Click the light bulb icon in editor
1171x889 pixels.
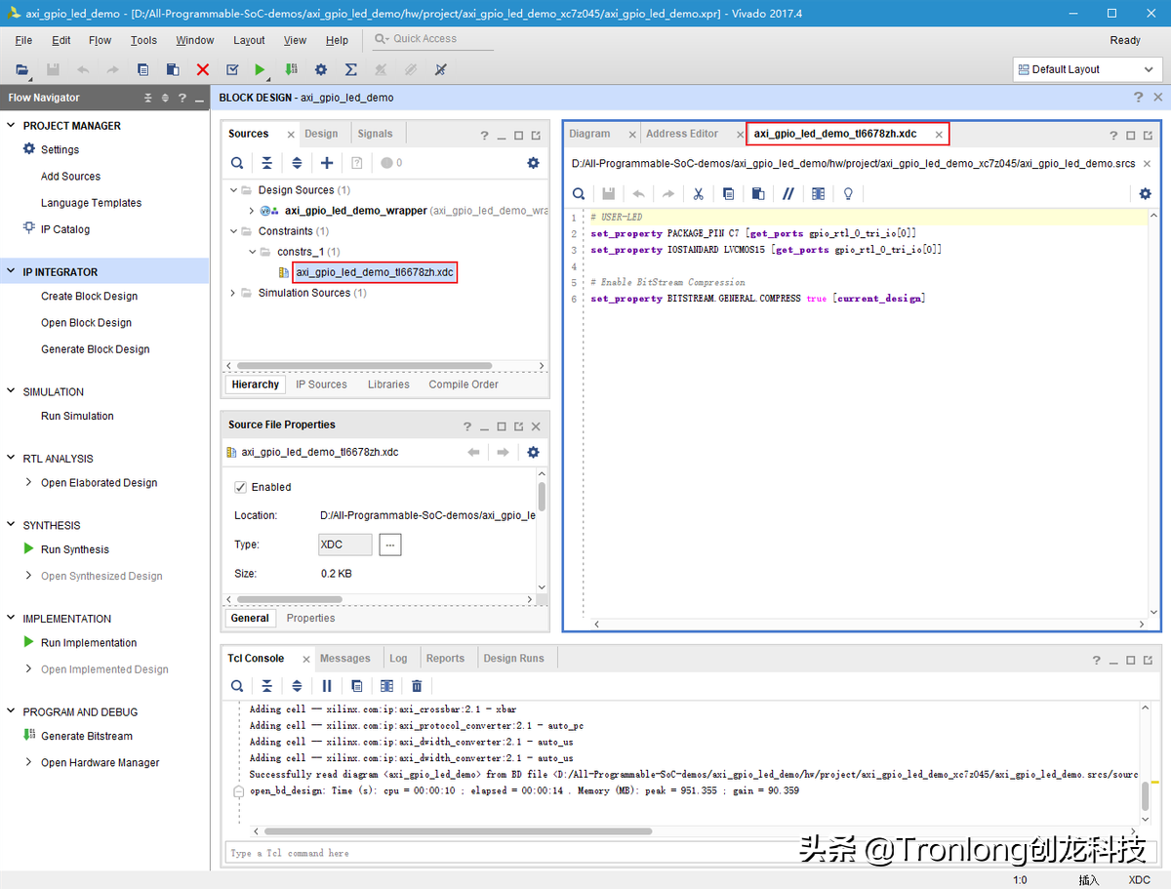[x=848, y=194]
